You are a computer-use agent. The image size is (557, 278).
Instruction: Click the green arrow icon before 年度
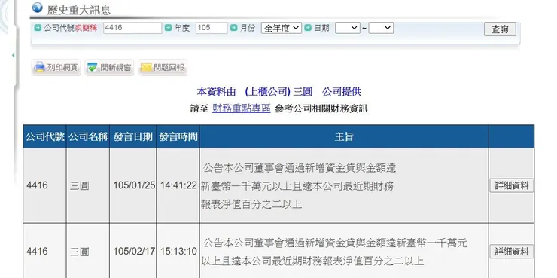[168, 28]
